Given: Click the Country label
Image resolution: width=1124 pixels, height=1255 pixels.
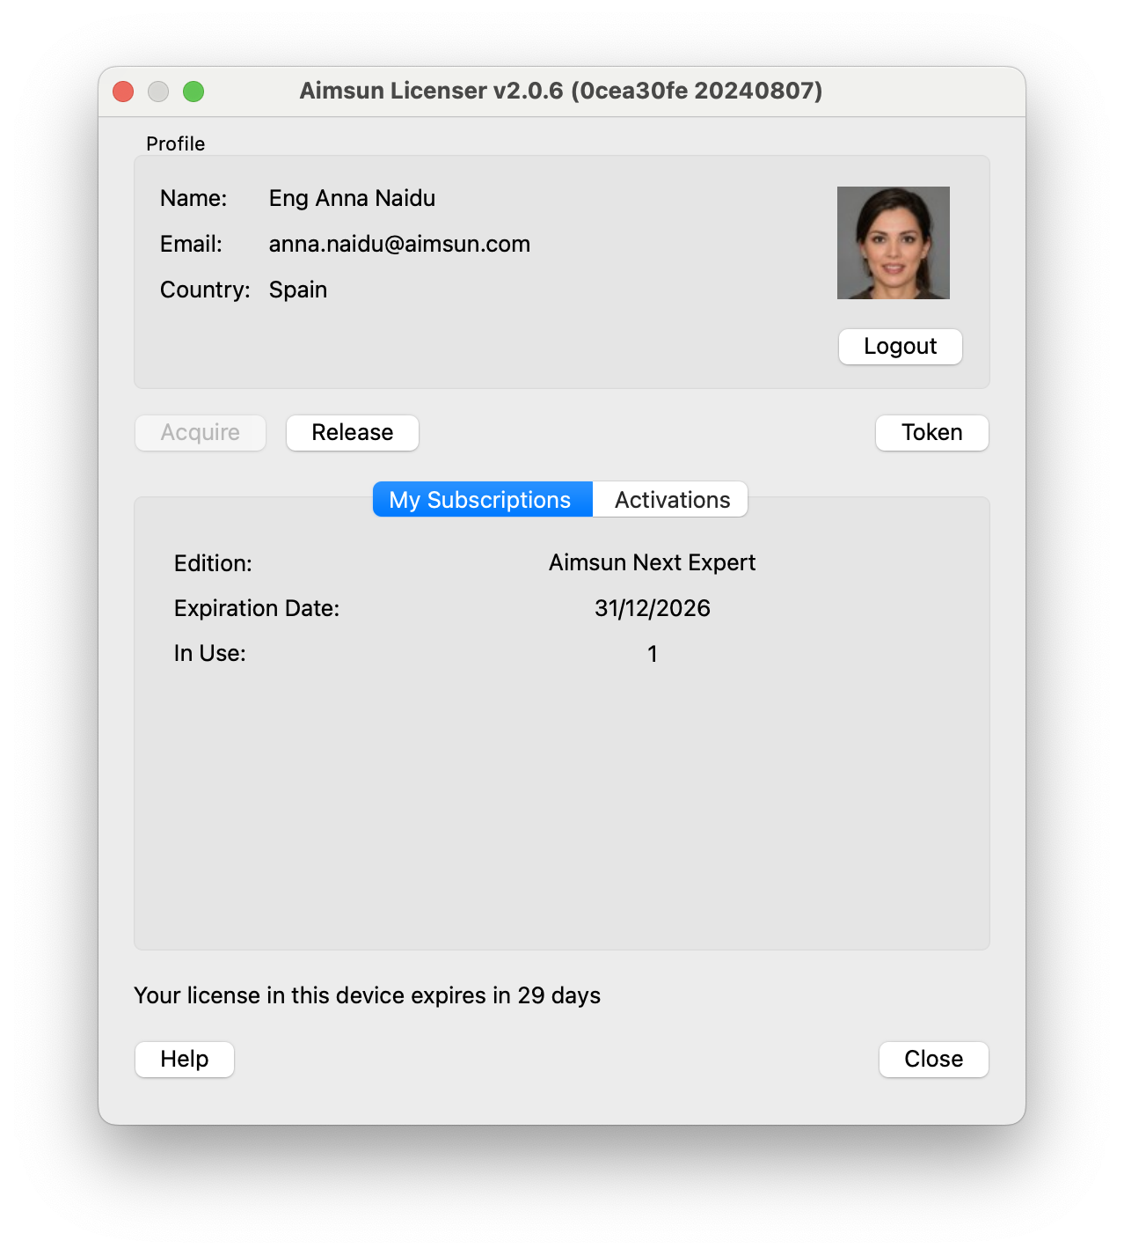Looking at the screenshot, I should (205, 290).
